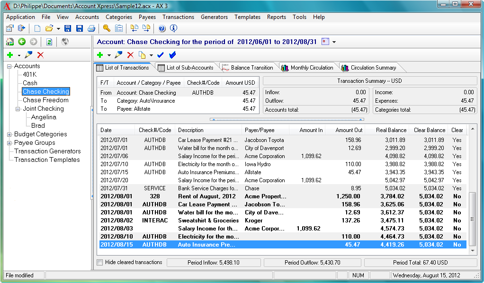Edit the selected transaction with the pencil icon

pos(118,55)
